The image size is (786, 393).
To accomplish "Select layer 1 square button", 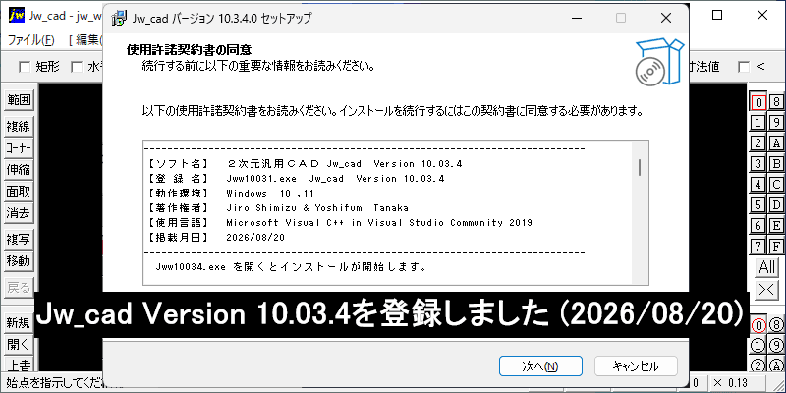I will 758,122.
